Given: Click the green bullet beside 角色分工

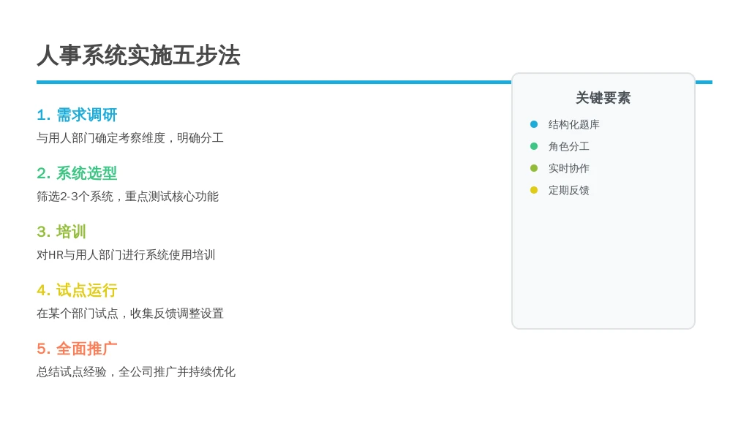Looking at the screenshot, I should [x=534, y=146].
